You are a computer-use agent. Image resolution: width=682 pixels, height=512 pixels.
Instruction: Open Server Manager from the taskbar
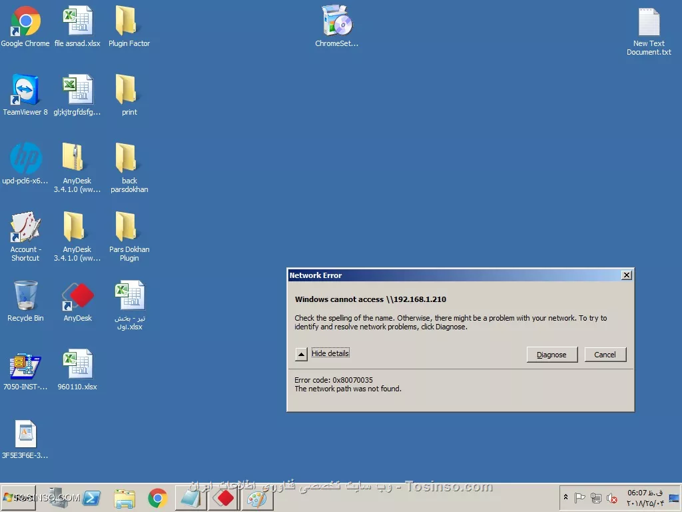(x=59, y=497)
